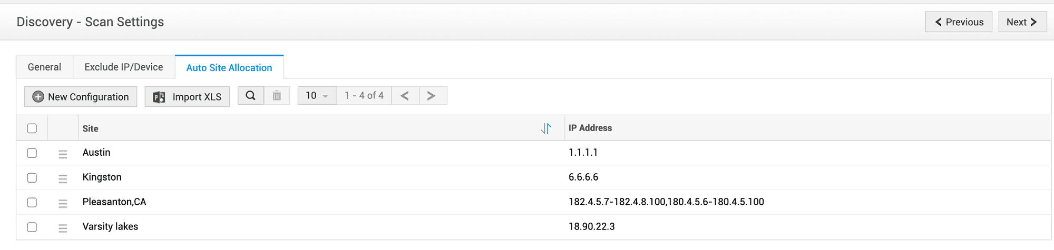Go to previous page arrow in pagination
The height and width of the screenshot is (250, 1054).
[x=405, y=96]
